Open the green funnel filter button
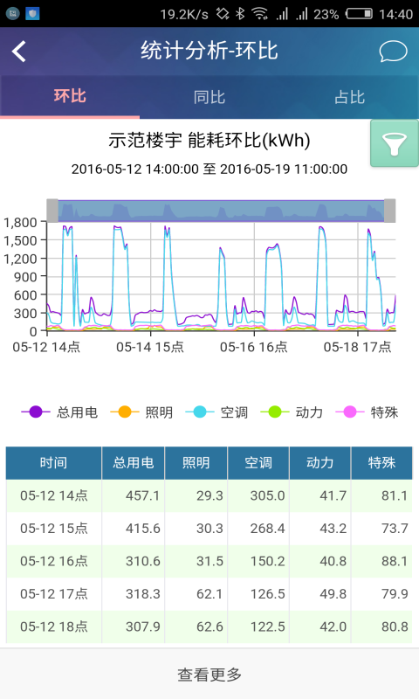419x699 pixels. tap(395, 143)
